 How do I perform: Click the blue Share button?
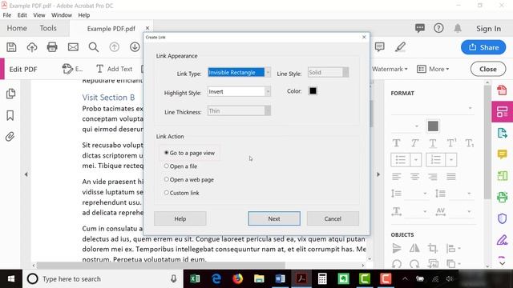pyautogui.click(x=483, y=47)
